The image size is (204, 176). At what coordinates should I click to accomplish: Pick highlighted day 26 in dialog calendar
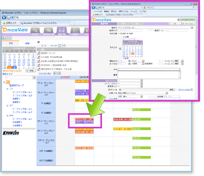point(132,54)
